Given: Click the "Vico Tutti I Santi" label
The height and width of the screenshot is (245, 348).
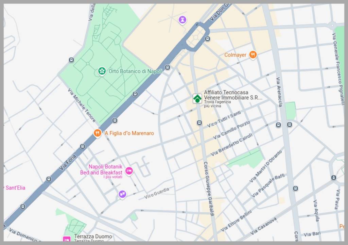Looking at the screenshot, I should [x=224, y=119].
